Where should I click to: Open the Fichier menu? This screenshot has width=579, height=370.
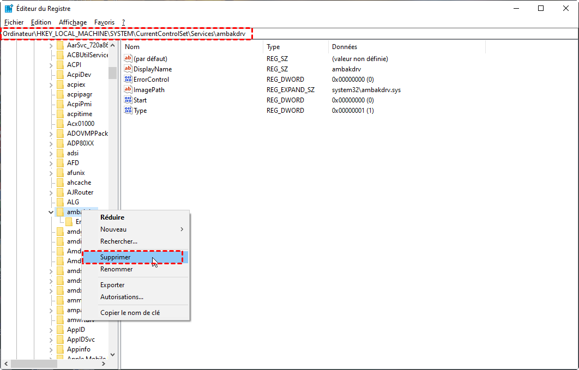[x=14, y=22]
